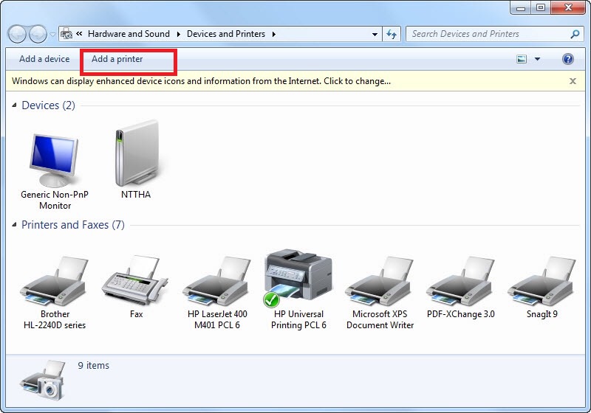The image size is (591, 413).
Task: Click the 'SnagIt 9' label text
Action: point(542,314)
